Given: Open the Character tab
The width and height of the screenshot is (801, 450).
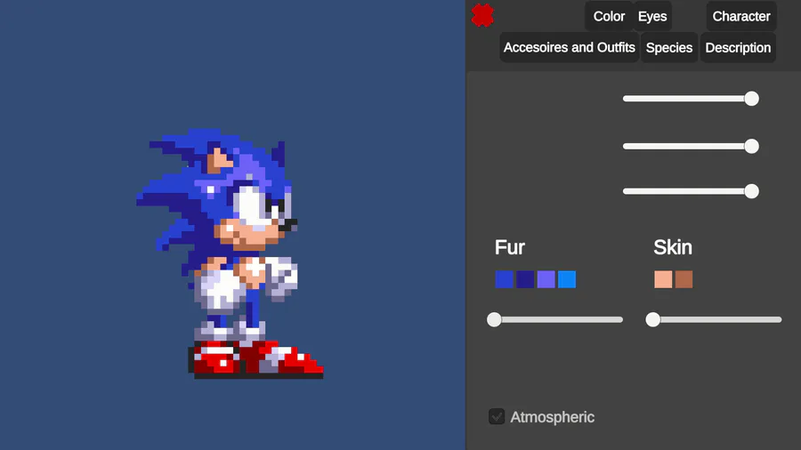Looking at the screenshot, I should (741, 16).
